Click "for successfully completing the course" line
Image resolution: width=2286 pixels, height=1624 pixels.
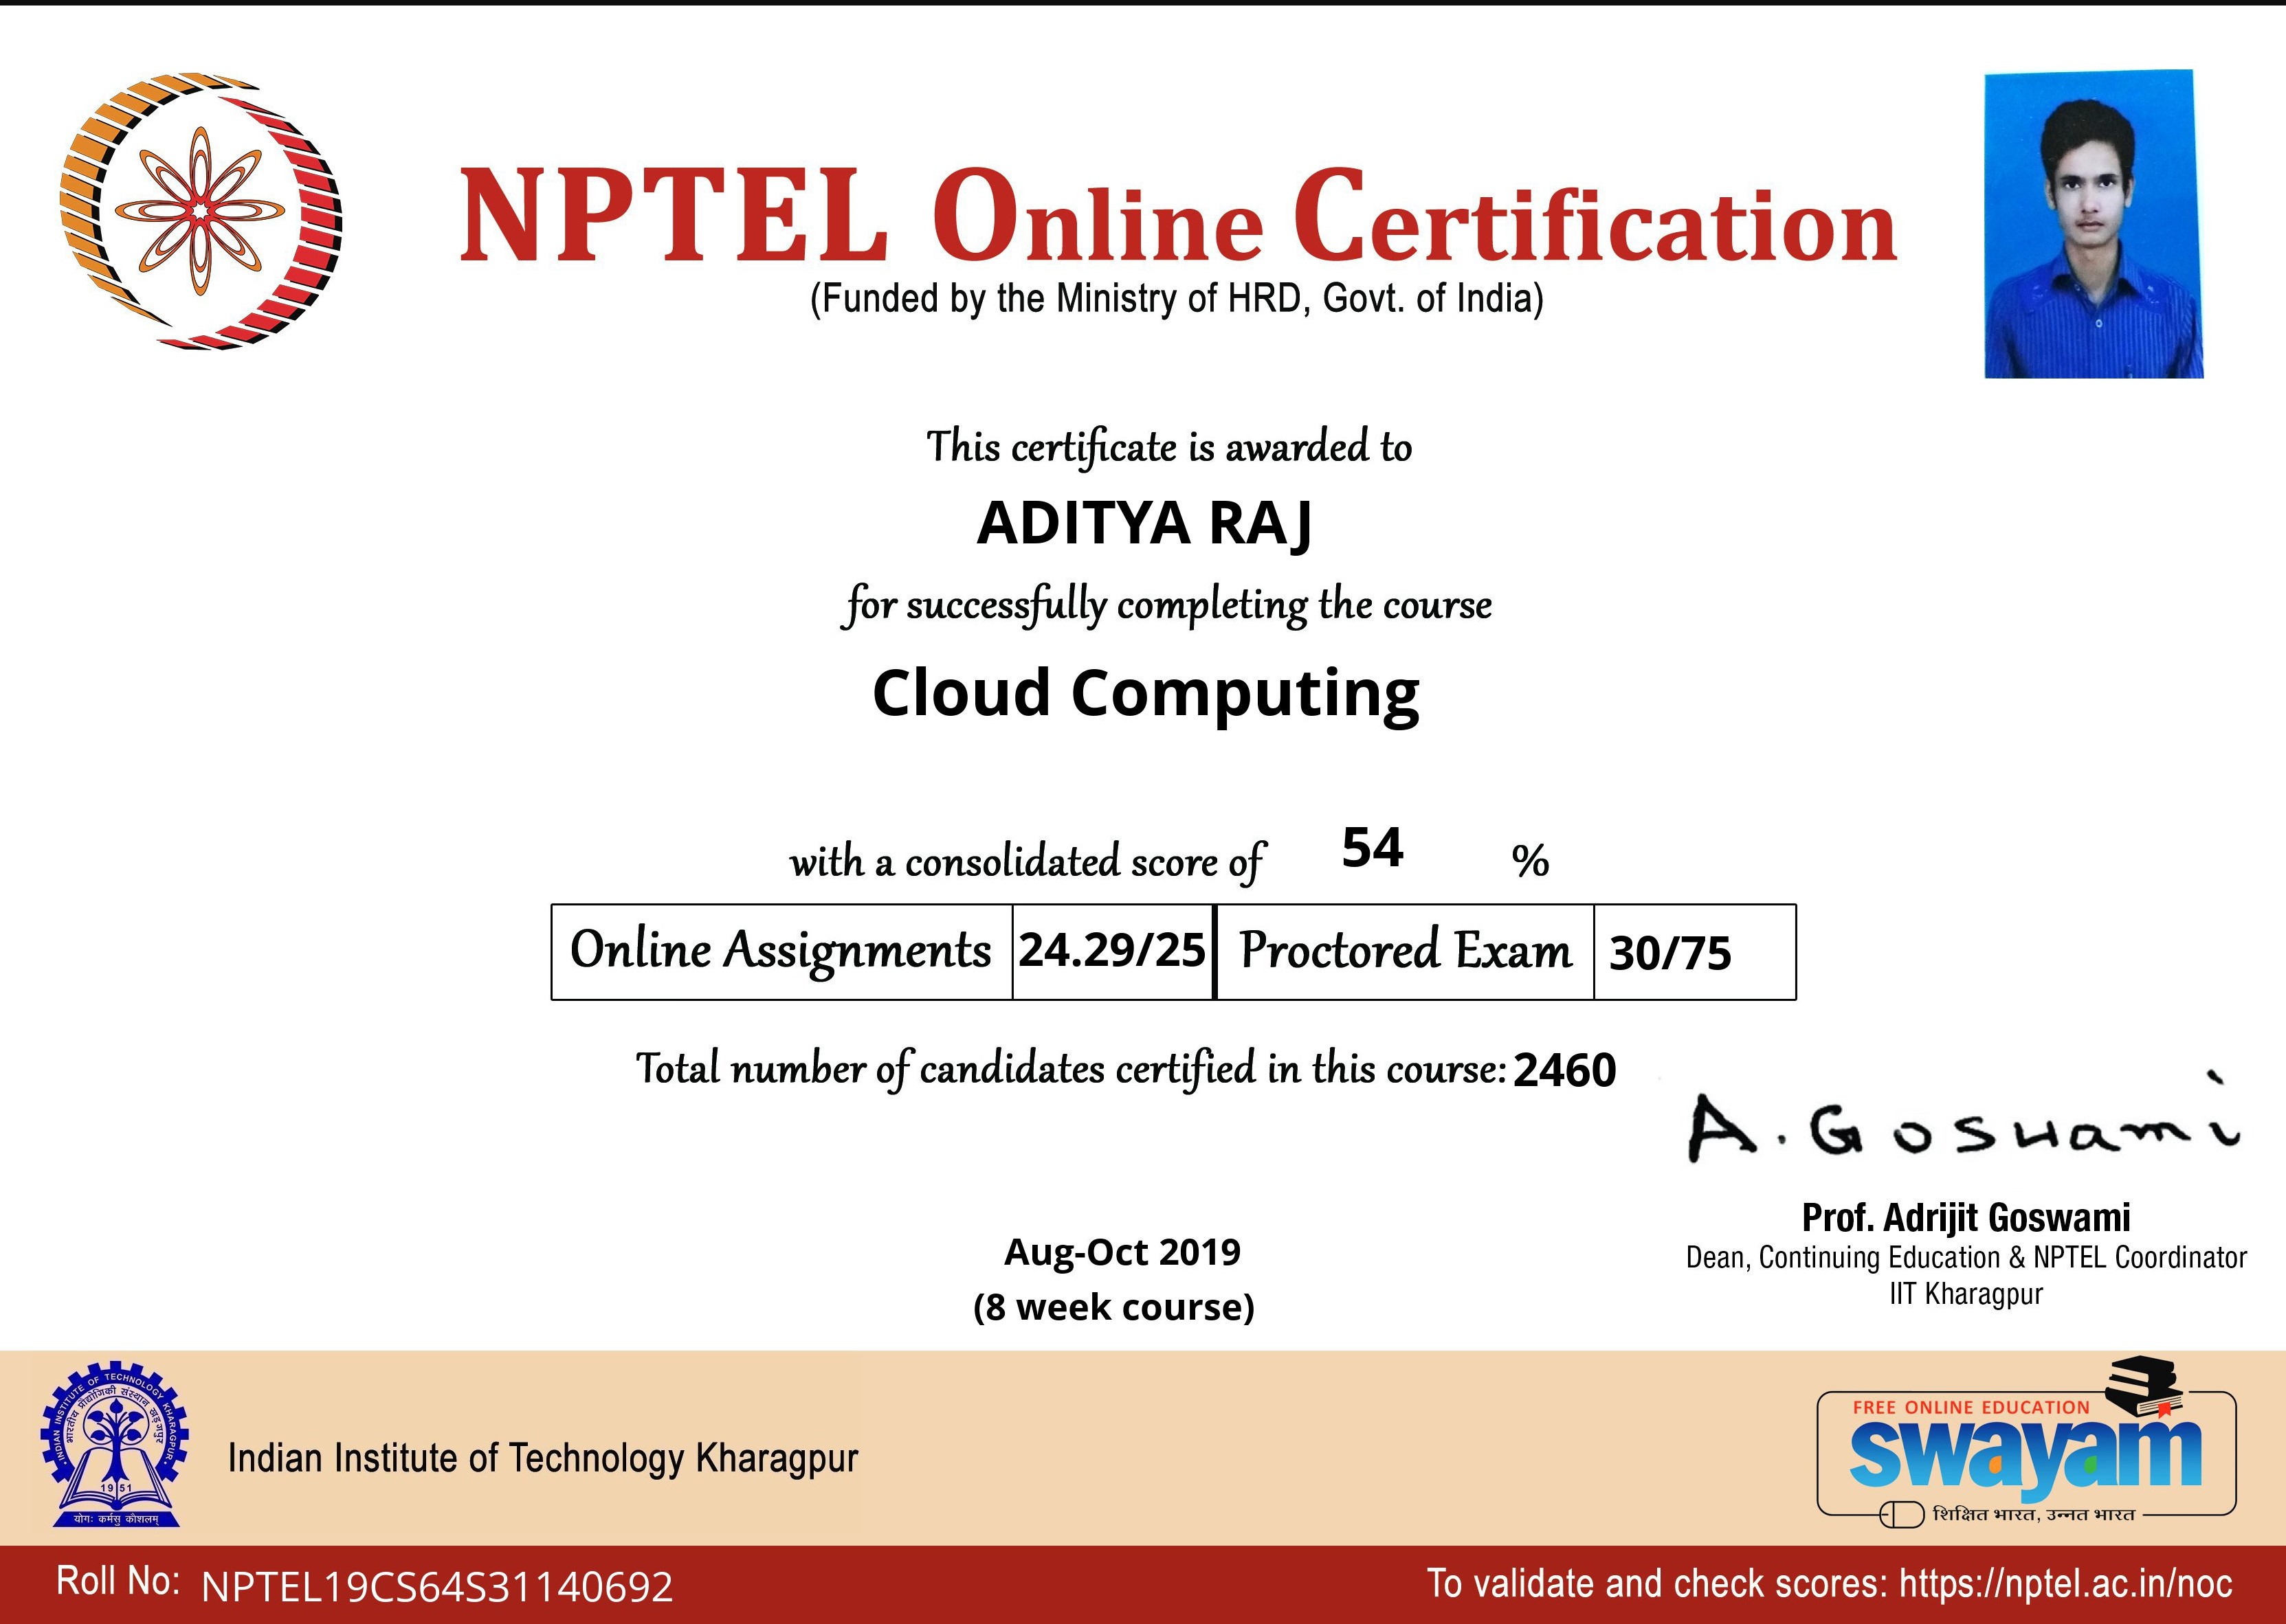1168,606
